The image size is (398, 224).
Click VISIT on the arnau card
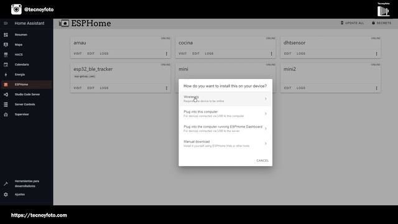[78, 54]
